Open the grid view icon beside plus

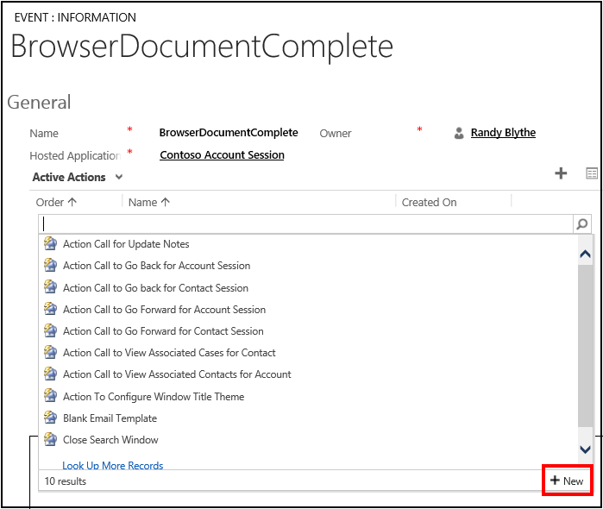[592, 173]
